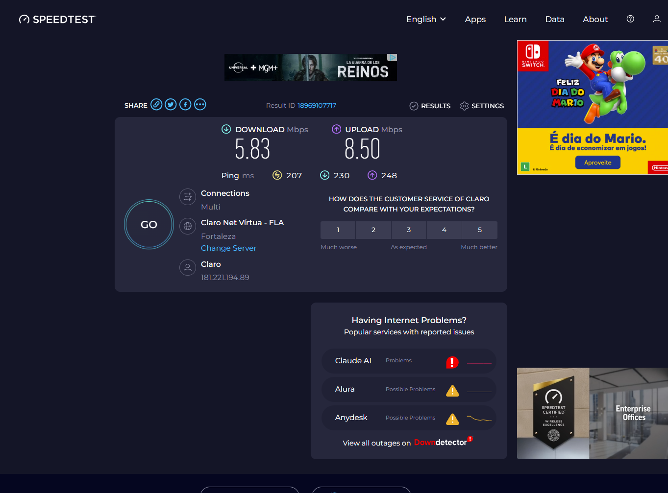Open the account profile icon
668x493 pixels.
point(656,19)
